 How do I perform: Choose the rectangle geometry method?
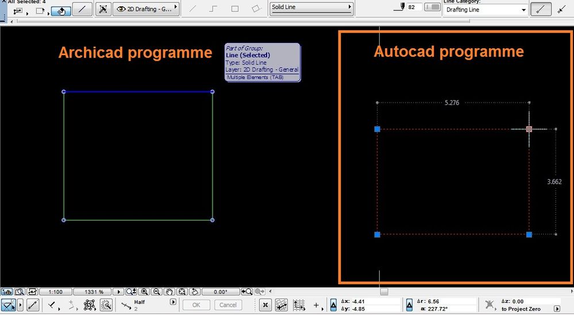pos(234,9)
